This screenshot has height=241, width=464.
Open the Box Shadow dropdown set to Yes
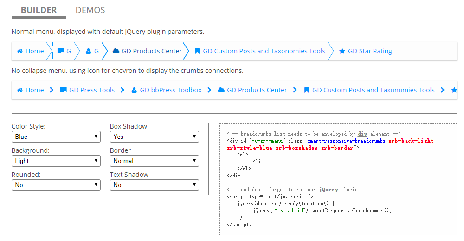click(155, 137)
